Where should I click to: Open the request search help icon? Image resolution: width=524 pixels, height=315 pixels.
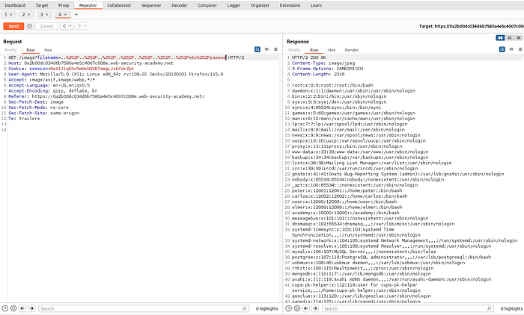pyautogui.click(x=6, y=308)
